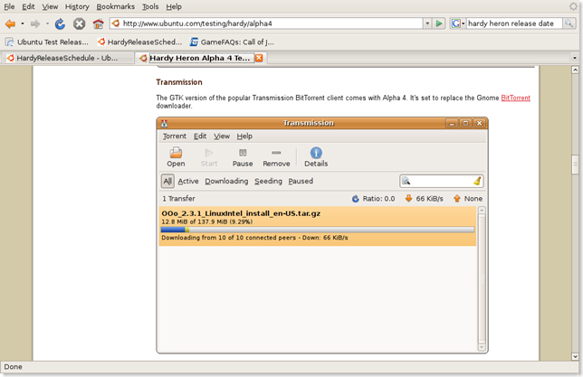
Task: Open Transmission's Edit menu
Action: [x=200, y=137]
